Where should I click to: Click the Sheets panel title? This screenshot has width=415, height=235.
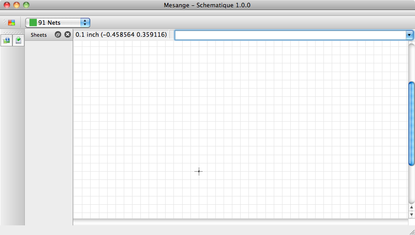coord(39,35)
